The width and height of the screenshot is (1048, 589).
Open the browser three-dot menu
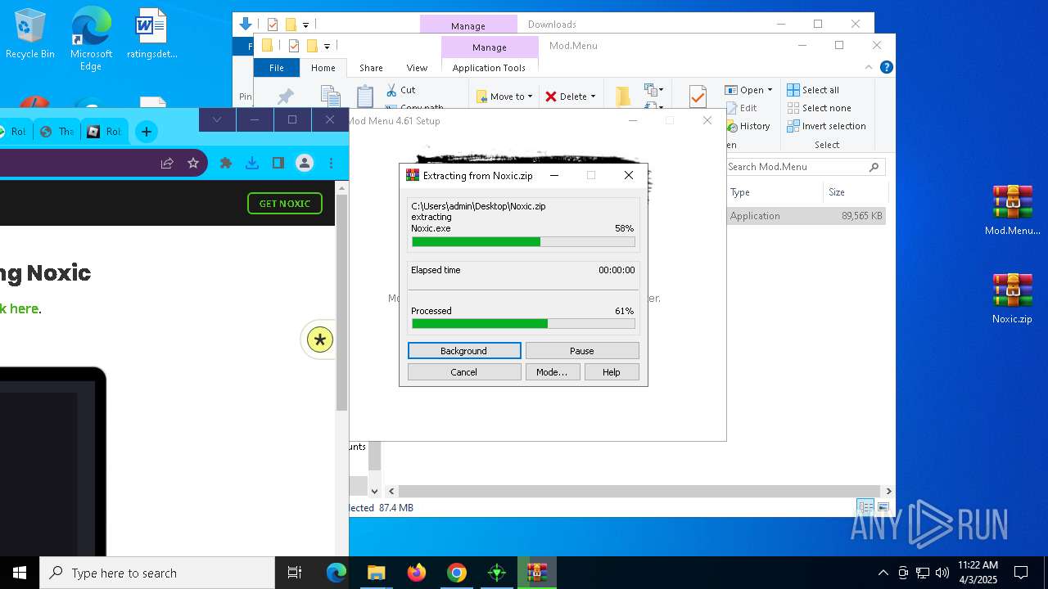[331, 164]
